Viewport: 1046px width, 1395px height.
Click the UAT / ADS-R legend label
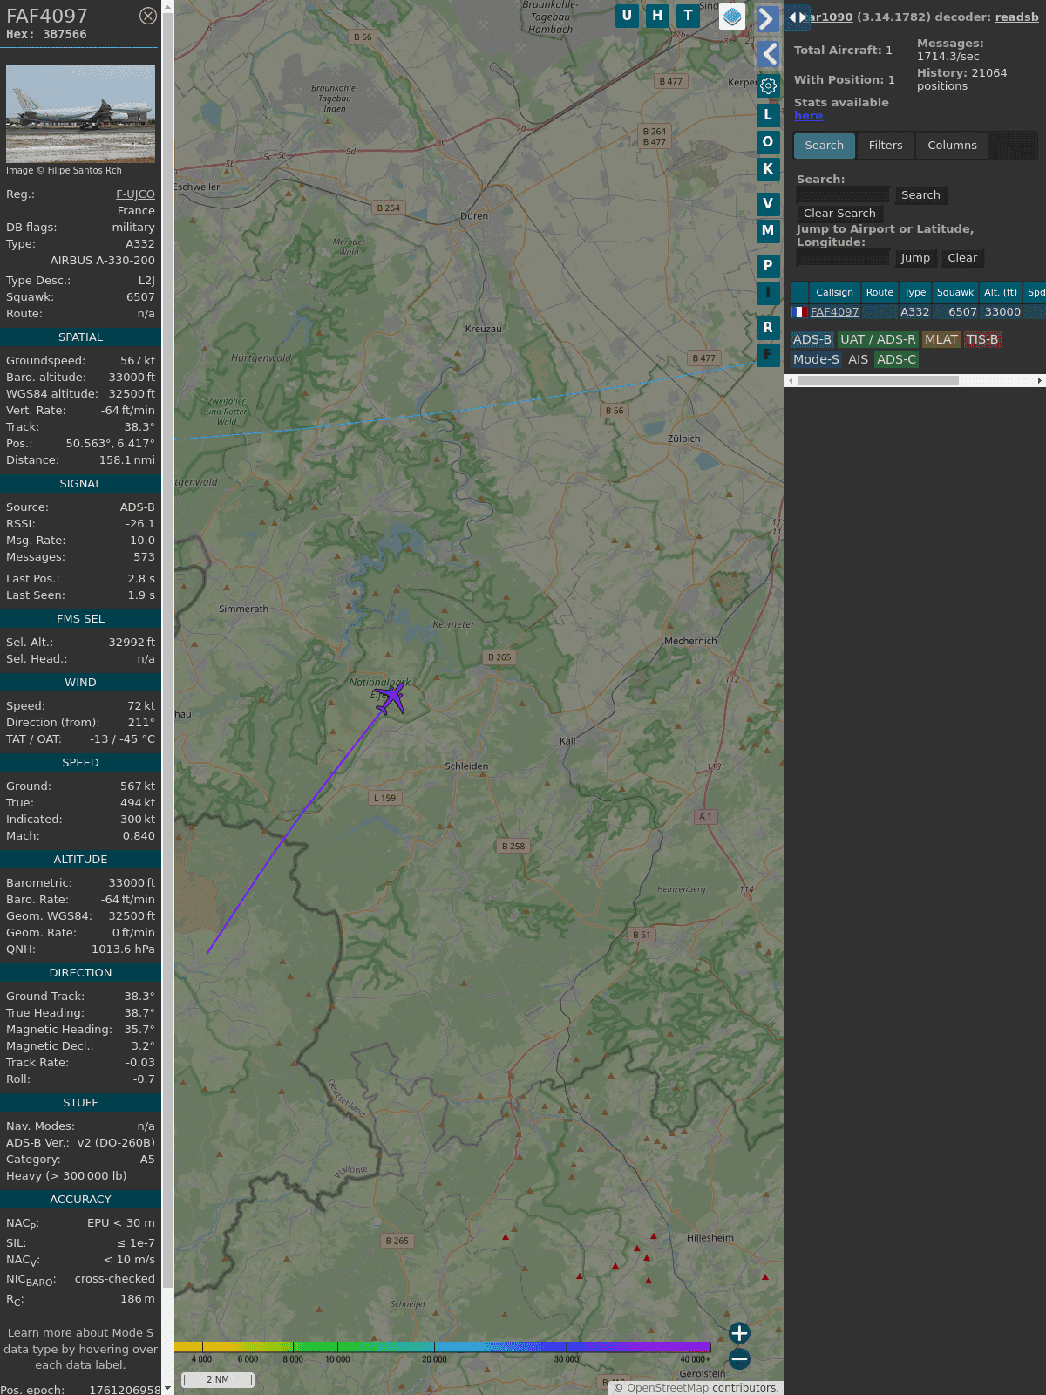(878, 340)
